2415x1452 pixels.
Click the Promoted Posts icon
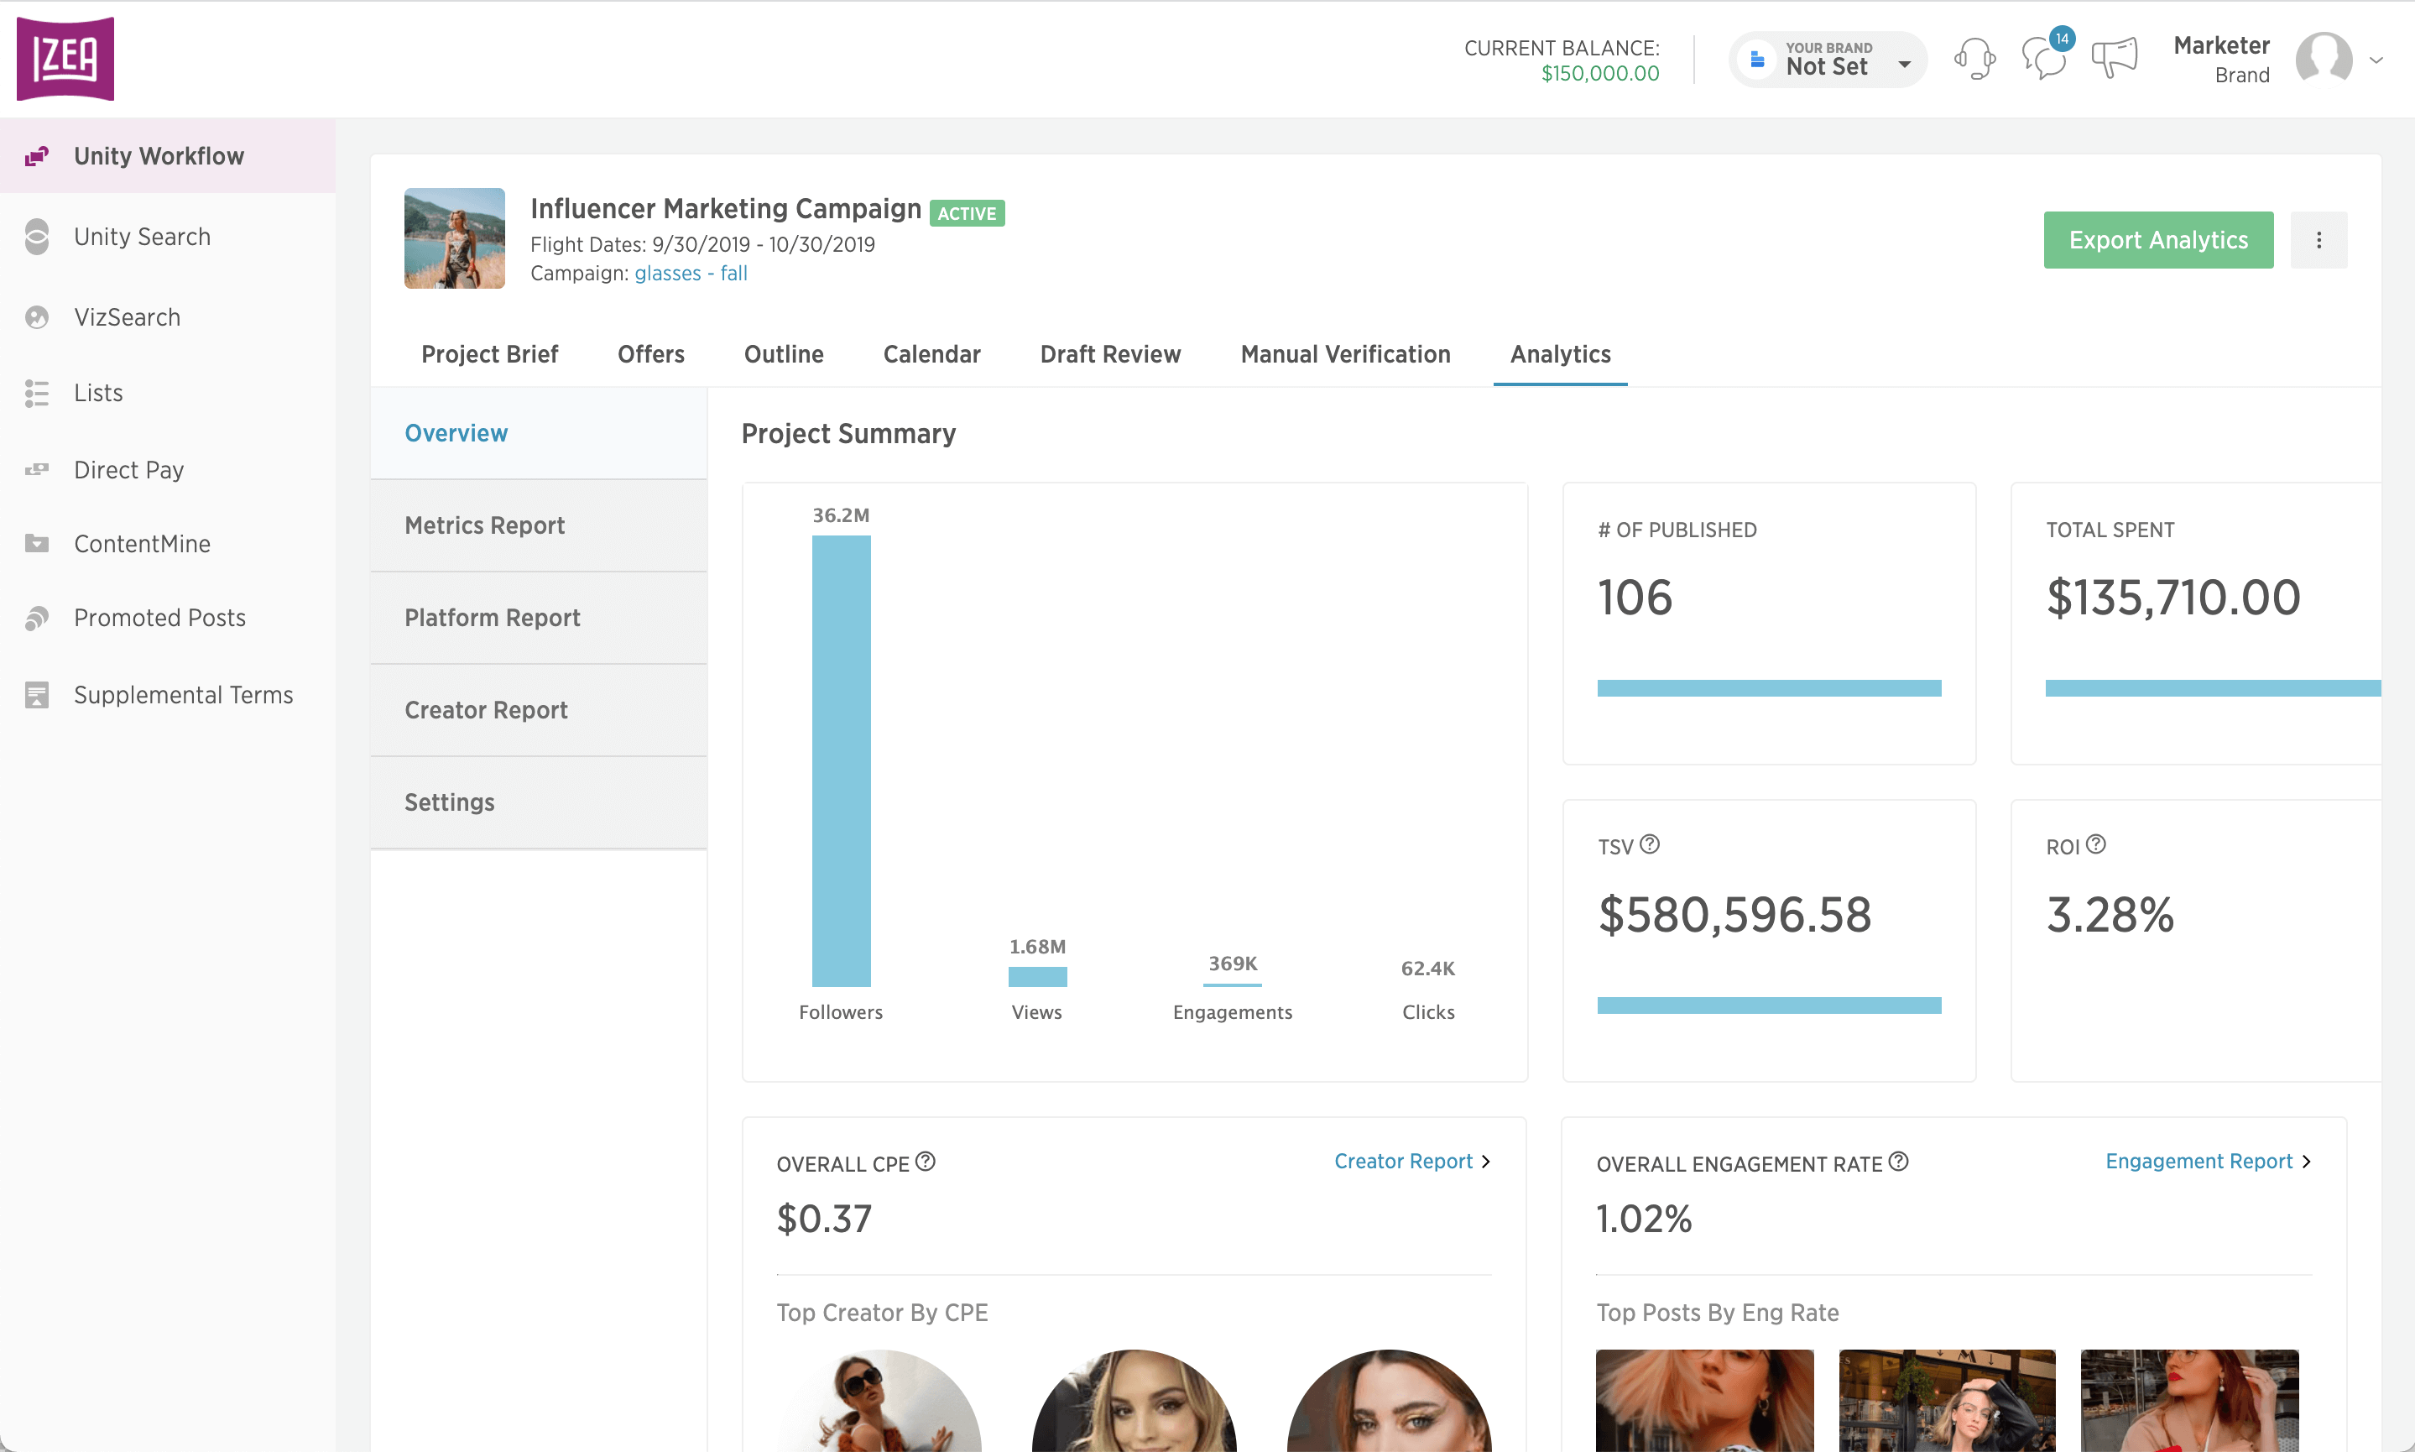[x=37, y=618]
